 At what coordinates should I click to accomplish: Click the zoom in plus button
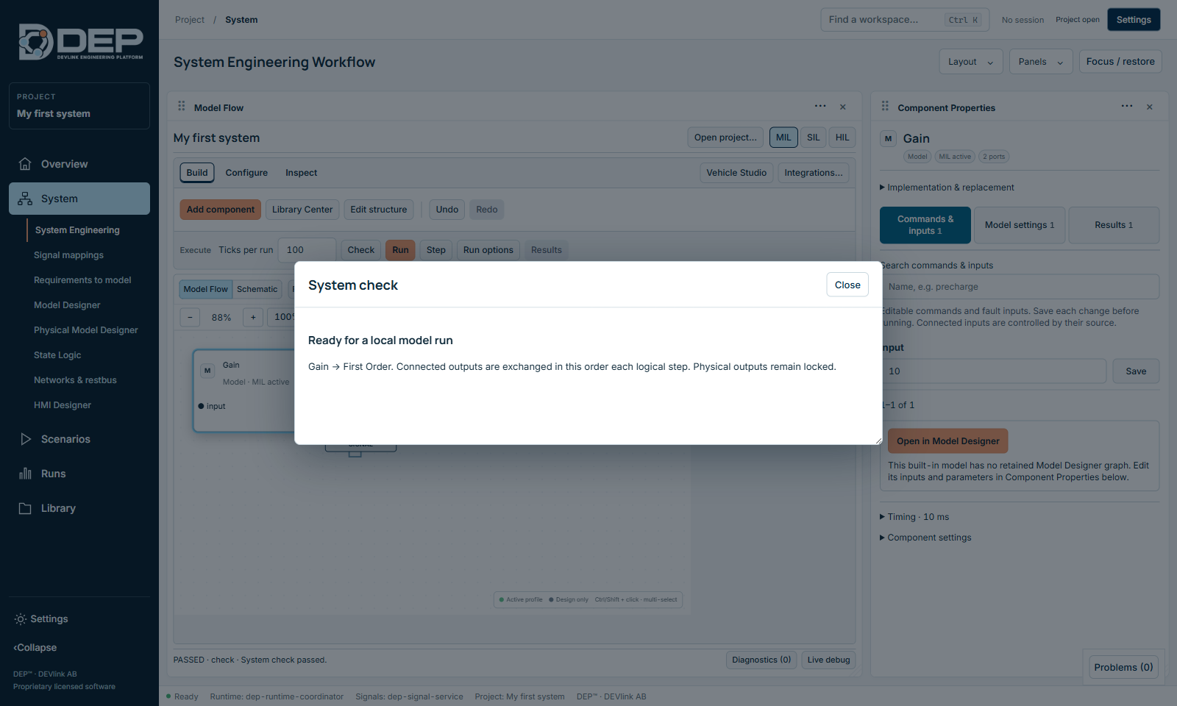(253, 317)
